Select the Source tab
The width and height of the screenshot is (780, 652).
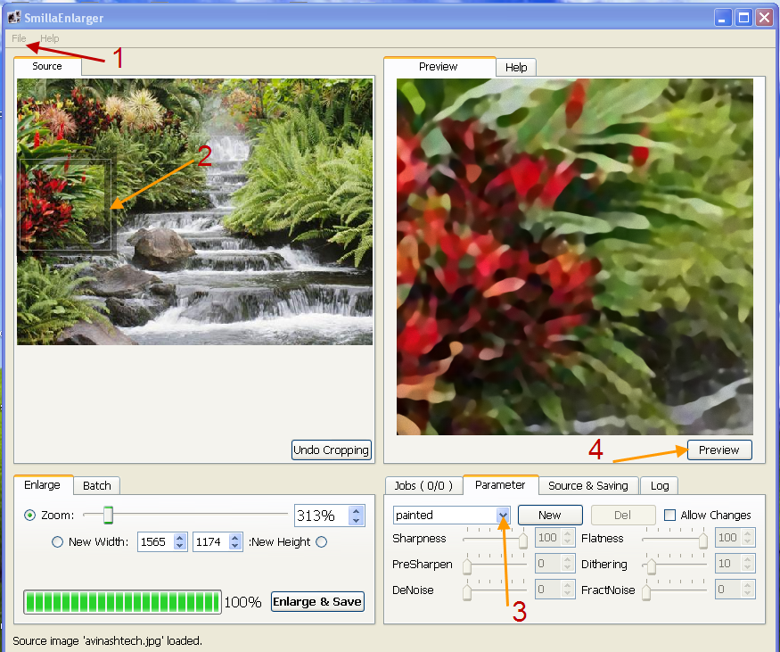point(47,66)
